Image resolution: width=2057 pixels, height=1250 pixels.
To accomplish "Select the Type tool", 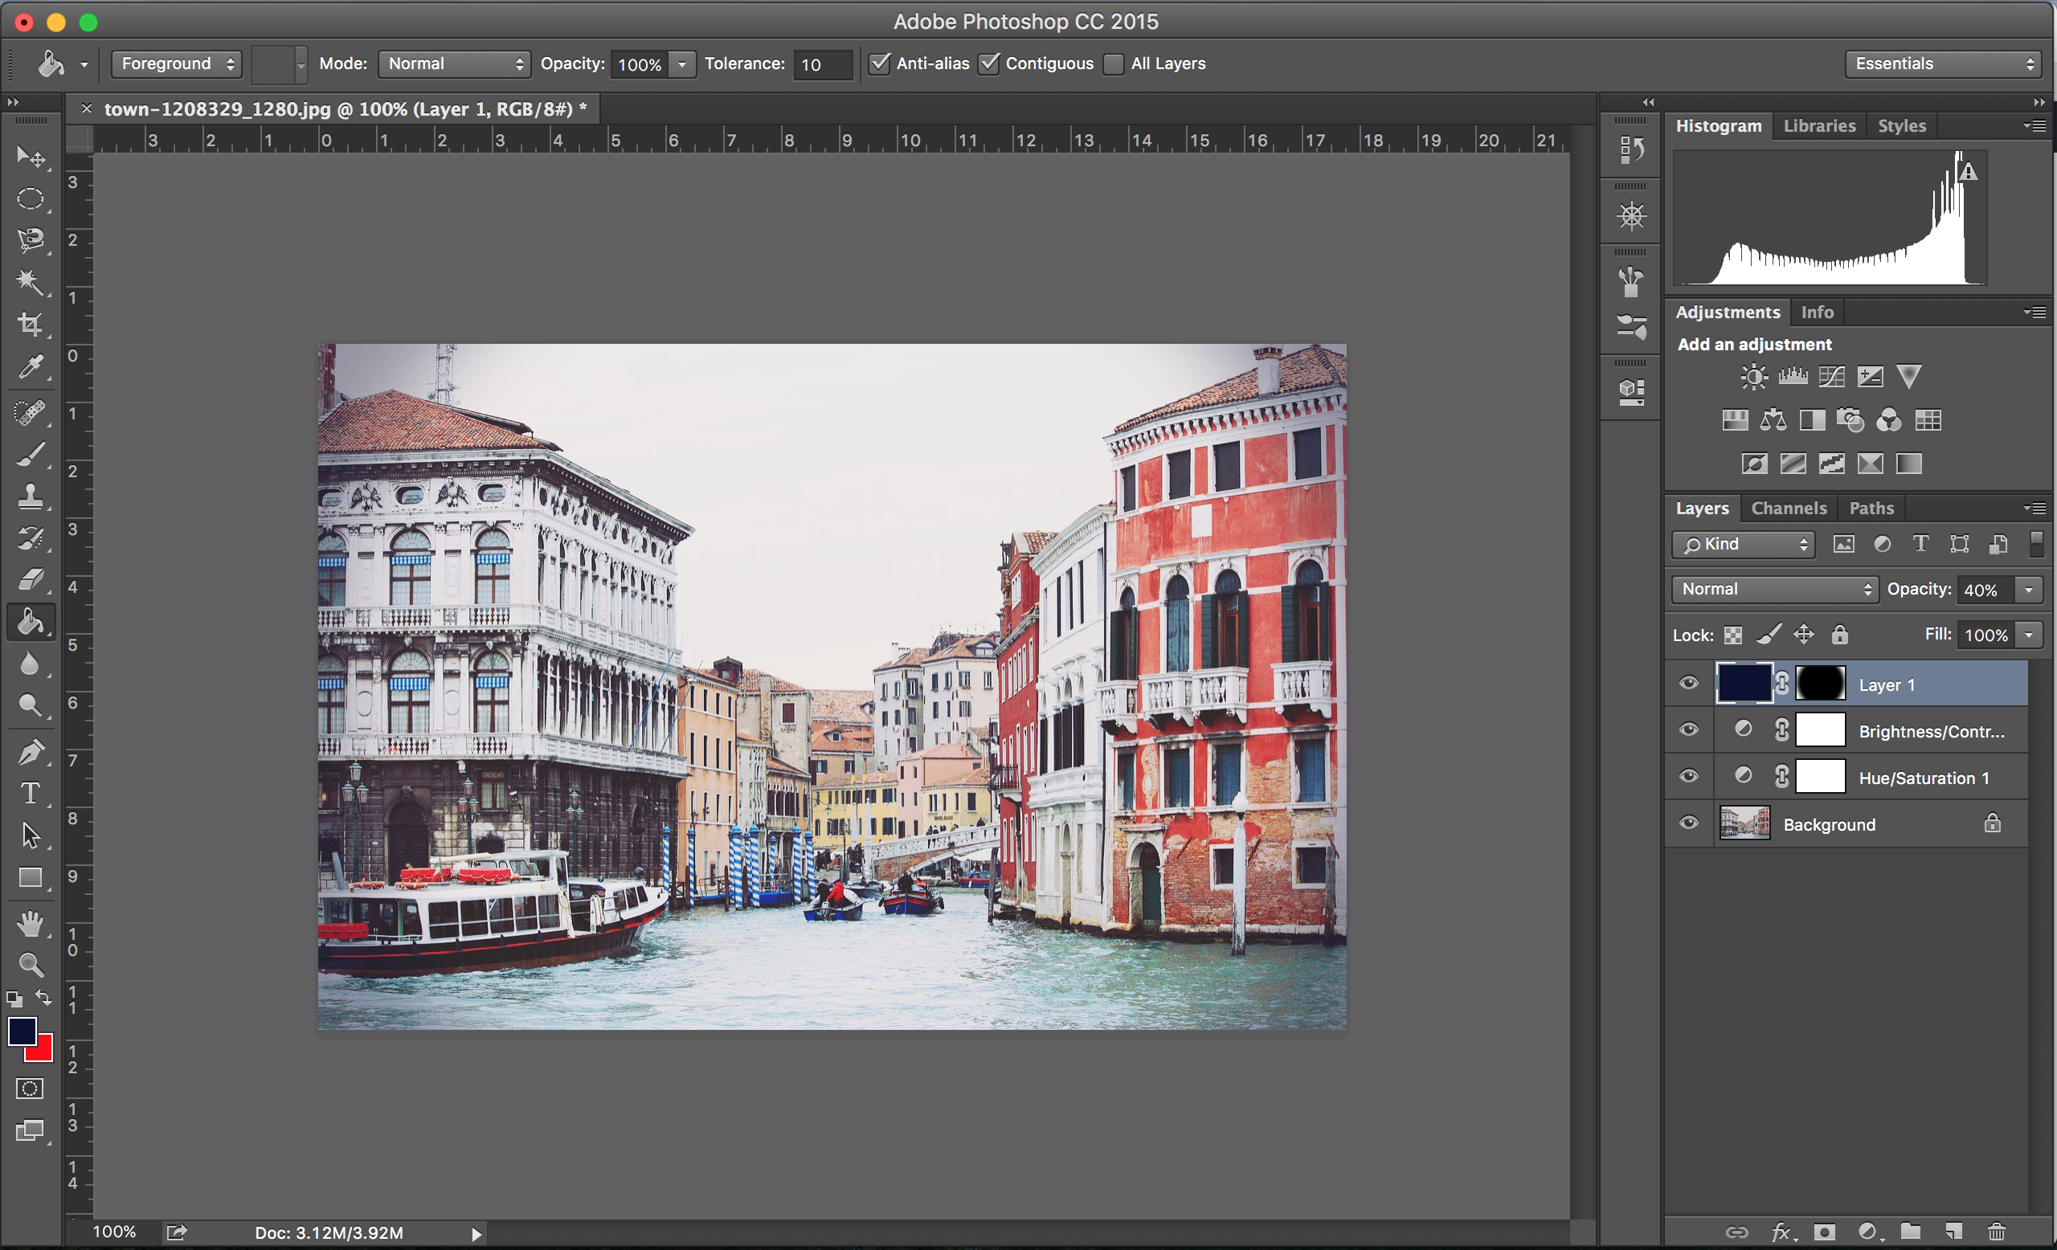I will [x=31, y=793].
